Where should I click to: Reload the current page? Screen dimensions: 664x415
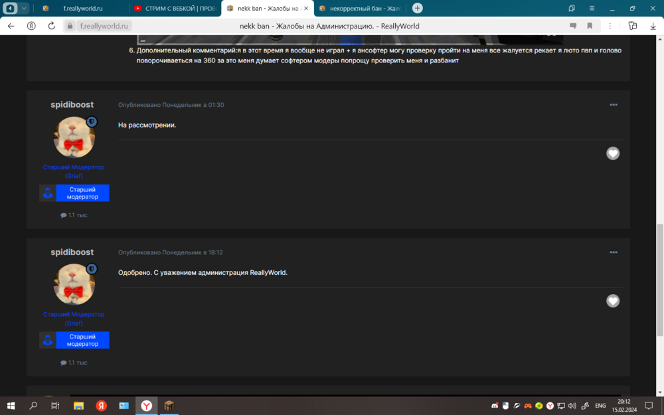click(x=51, y=26)
